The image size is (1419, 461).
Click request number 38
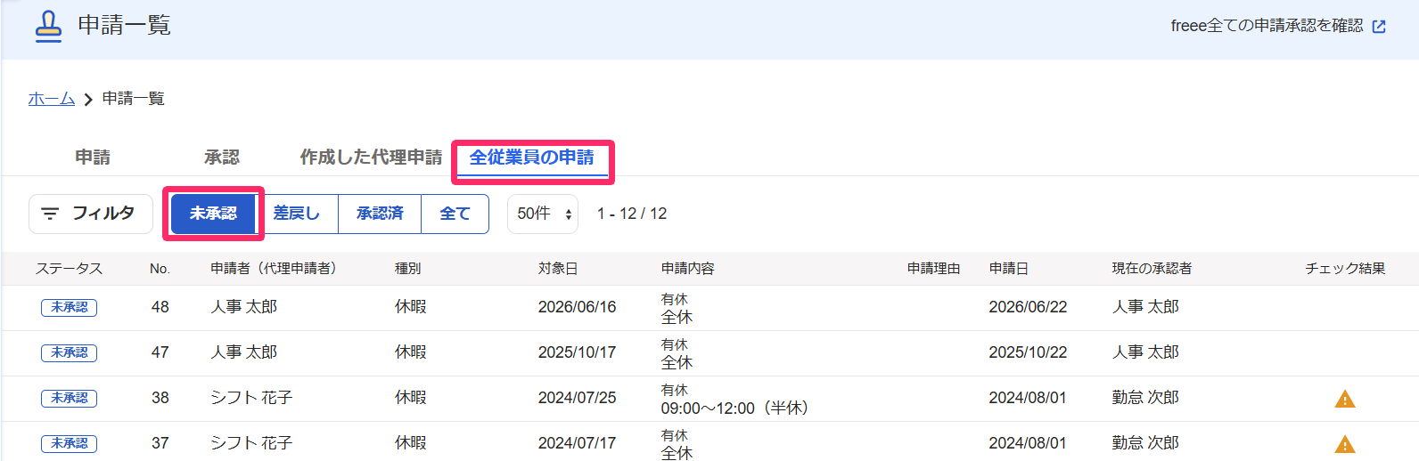point(160,398)
